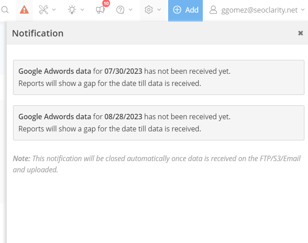Expand the chevron beside the tools icon
The image size is (308, 243).
(x=54, y=10)
